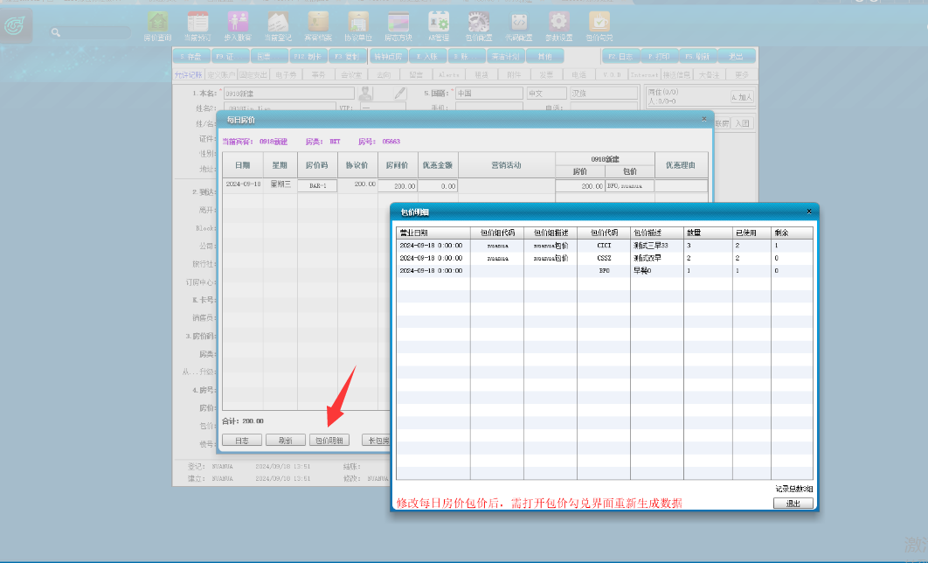Viewport: 928px width, 563px height.
Task: Click E.入账 post charge button
Action: coord(427,56)
